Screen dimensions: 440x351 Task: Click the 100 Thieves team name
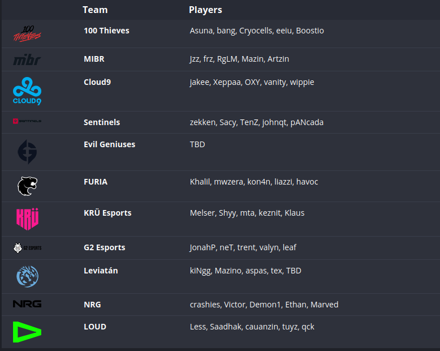(107, 31)
